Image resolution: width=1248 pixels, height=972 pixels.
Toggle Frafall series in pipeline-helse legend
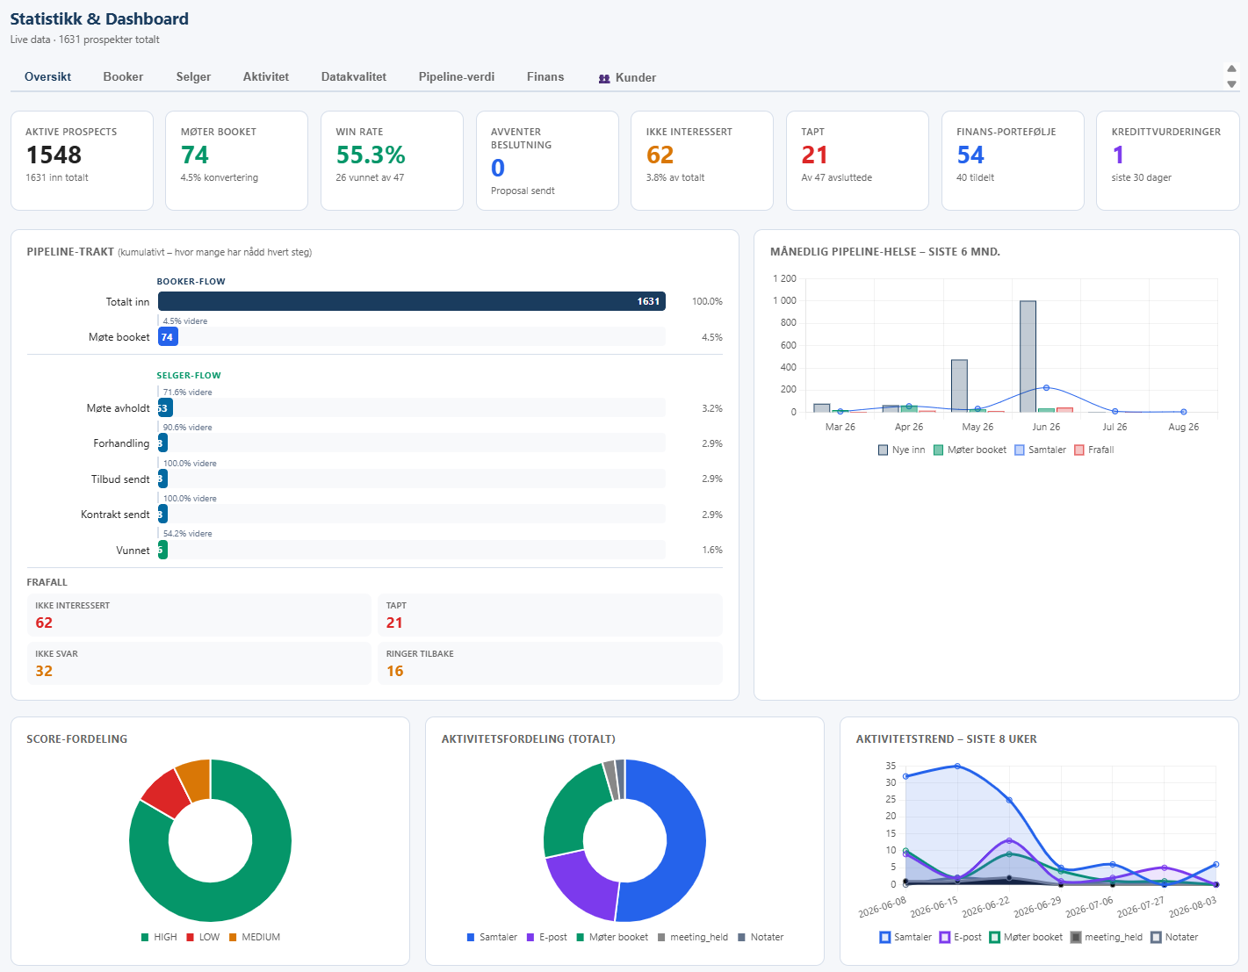[1093, 450]
